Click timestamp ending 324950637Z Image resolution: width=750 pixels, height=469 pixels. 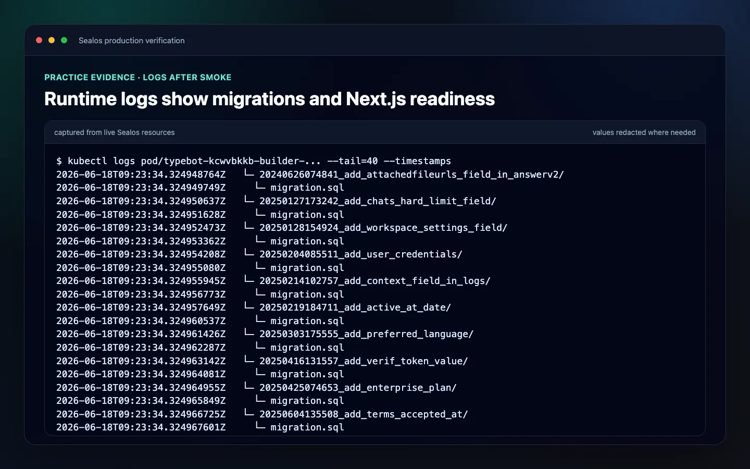141,201
